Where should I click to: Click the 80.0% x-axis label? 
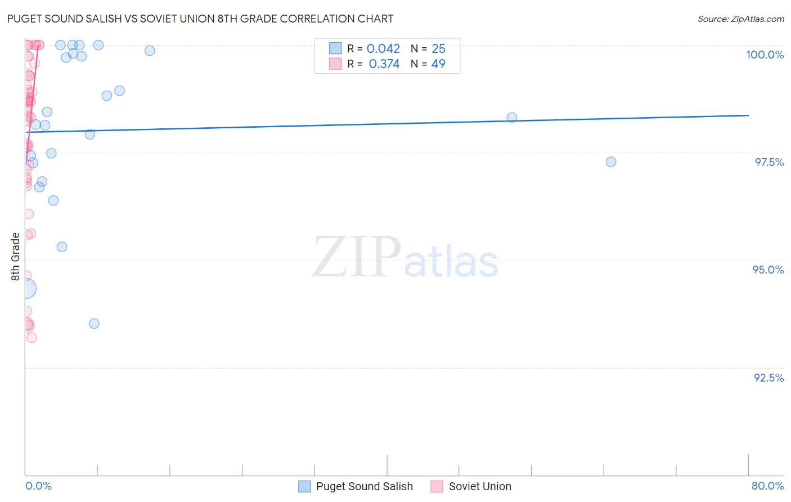click(767, 486)
